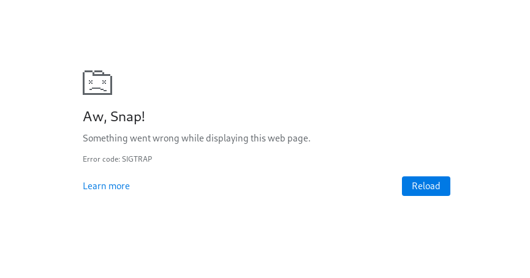Click the right X eye of sad face icon
530x278 pixels.
pos(104,81)
